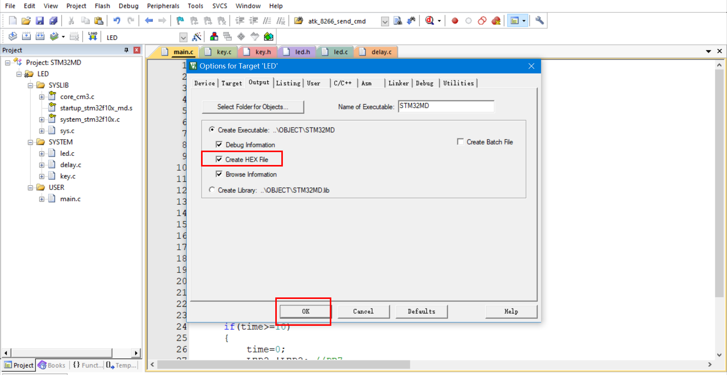Select the Create Library radio button
This screenshot has height=375, width=727.
click(x=212, y=190)
